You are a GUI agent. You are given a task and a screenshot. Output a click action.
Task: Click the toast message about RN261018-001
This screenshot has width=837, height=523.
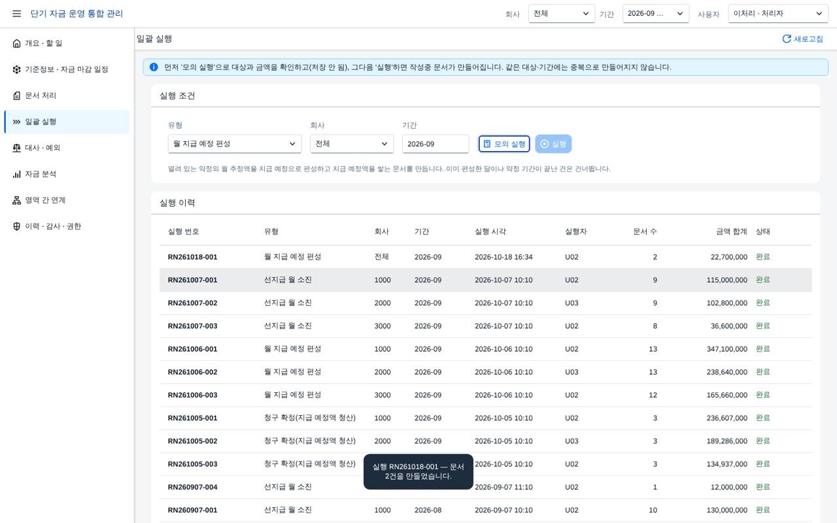[x=418, y=471]
